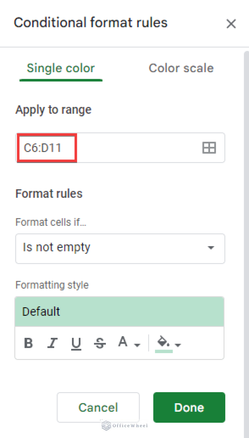Screen dimensions: 249x438
Task: Open the select data range grid icon
Action: tap(209, 148)
